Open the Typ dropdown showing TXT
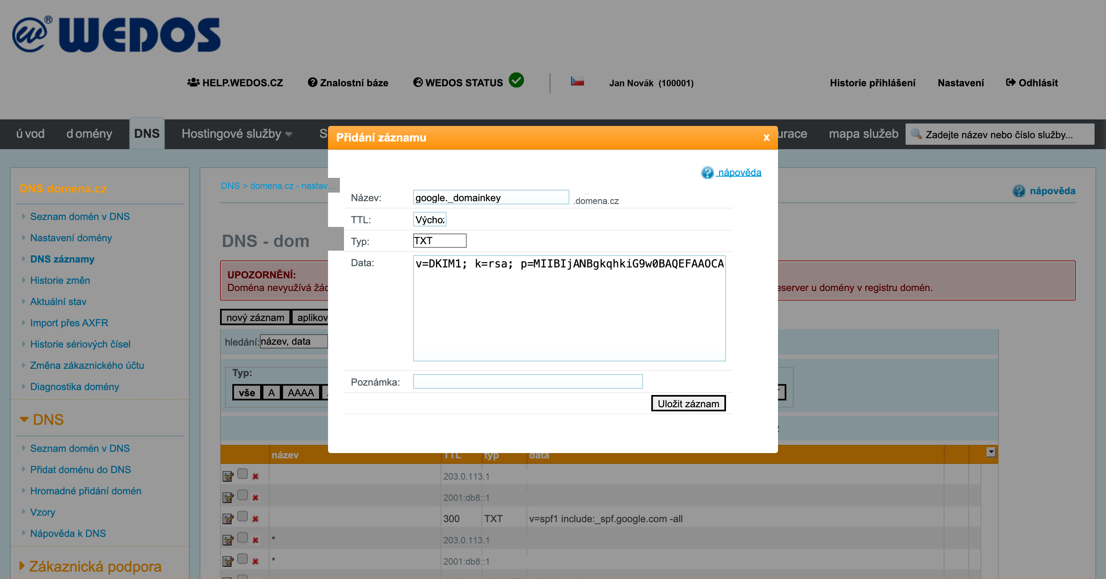The image size is (1106, 579). pyautogui.click(x=439, y=241)
